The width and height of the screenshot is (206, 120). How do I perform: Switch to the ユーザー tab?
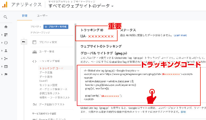pyautogui.click(x=42, y=16)
